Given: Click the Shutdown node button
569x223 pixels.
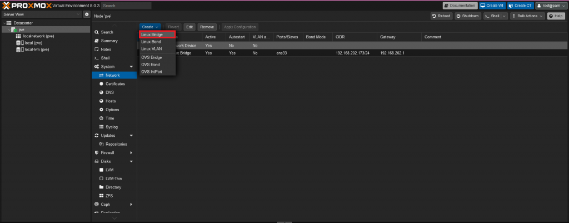Looking at the screenshot, I should (468, 16).
